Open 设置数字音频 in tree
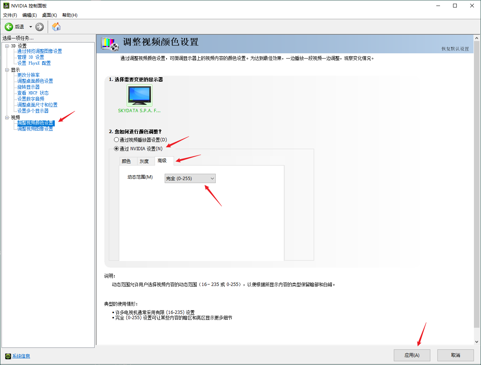The width and height of the screenshot is (481, 365). pyautogui.click(x=31, y=99)
